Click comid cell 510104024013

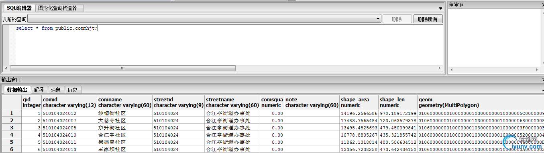pos(69,149)
